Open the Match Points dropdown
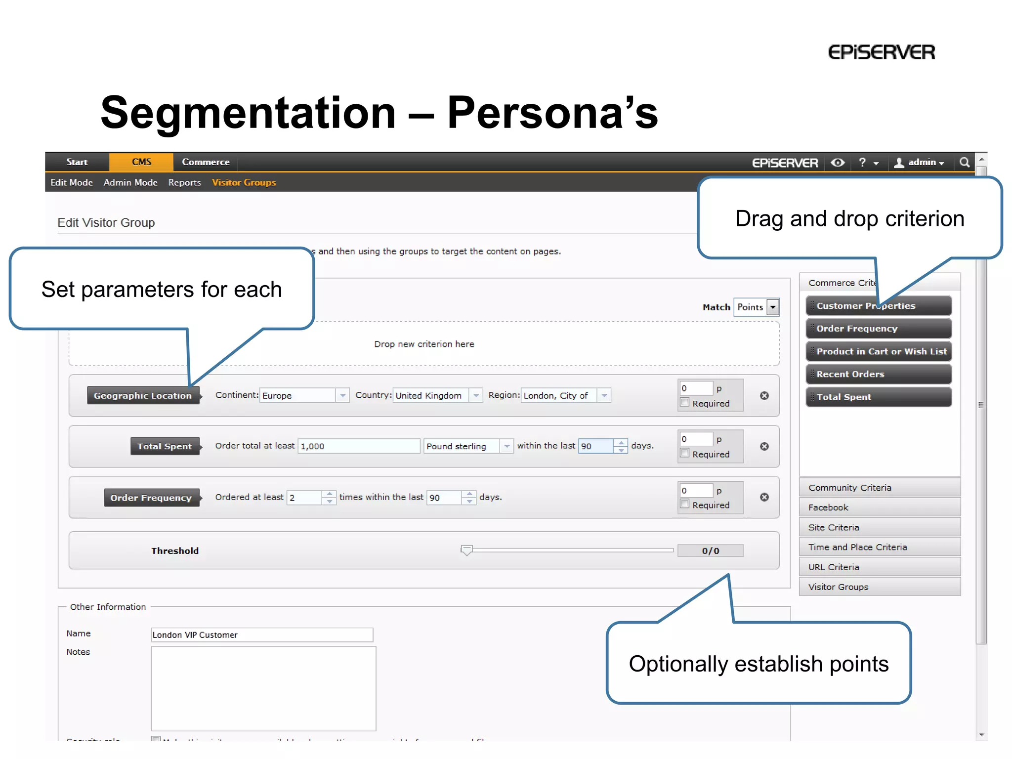The image size is (1012, 759). (757, 307)
